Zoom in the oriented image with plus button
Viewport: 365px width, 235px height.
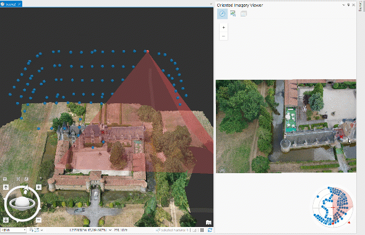(x=223, y=27)
